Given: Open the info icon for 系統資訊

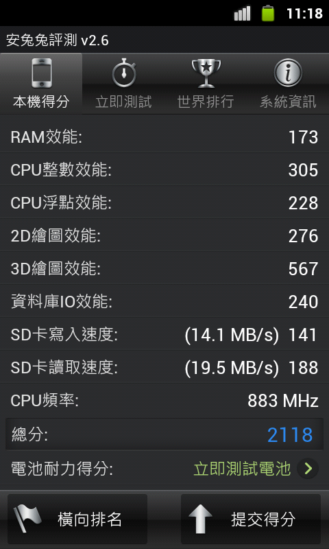Looking at the screenshot, I should point(288,73).
